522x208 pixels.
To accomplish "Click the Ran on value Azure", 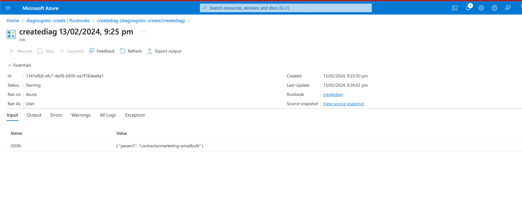I will (31, 94).
